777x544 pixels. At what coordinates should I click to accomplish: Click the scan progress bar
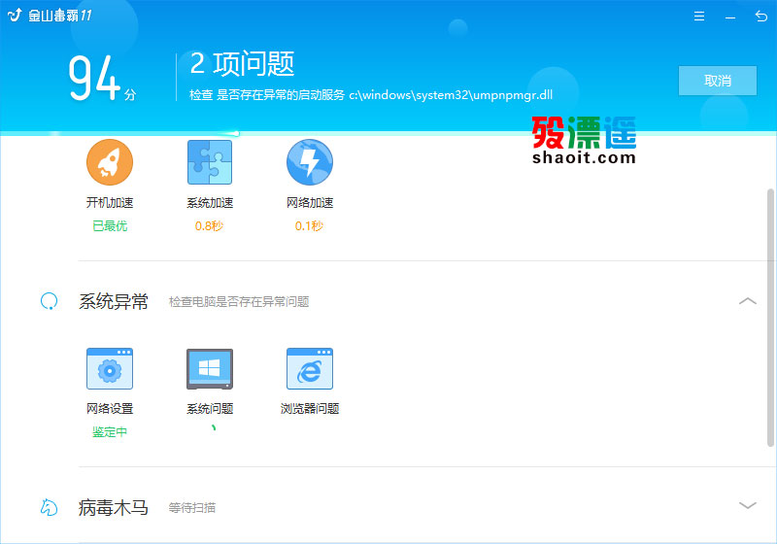pos(388,133)
